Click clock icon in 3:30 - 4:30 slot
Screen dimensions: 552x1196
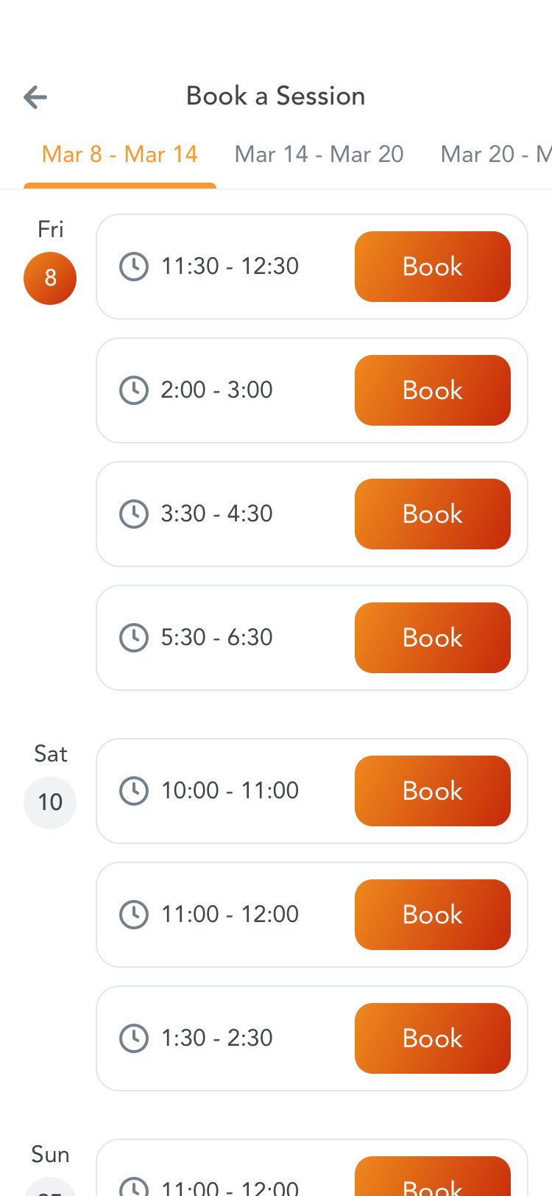134,514
